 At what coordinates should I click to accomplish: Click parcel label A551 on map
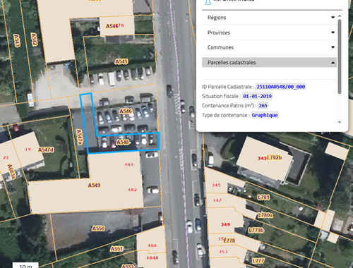(x=116, y=248)
